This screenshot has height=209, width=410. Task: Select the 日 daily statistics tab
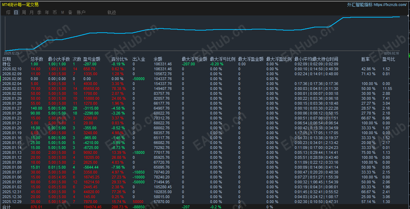16,12
